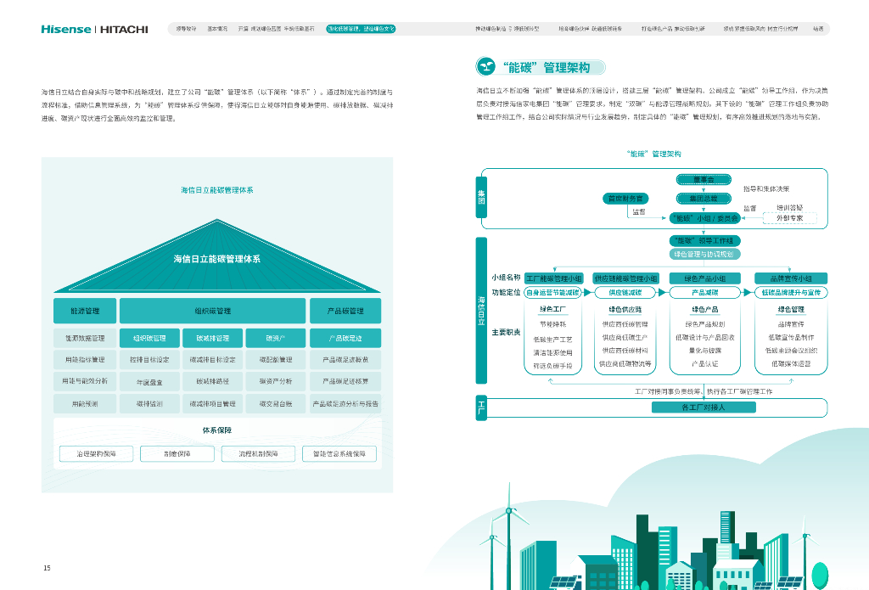
Task: Click the 首席财务官 node
Action: (x=625, y=199)
